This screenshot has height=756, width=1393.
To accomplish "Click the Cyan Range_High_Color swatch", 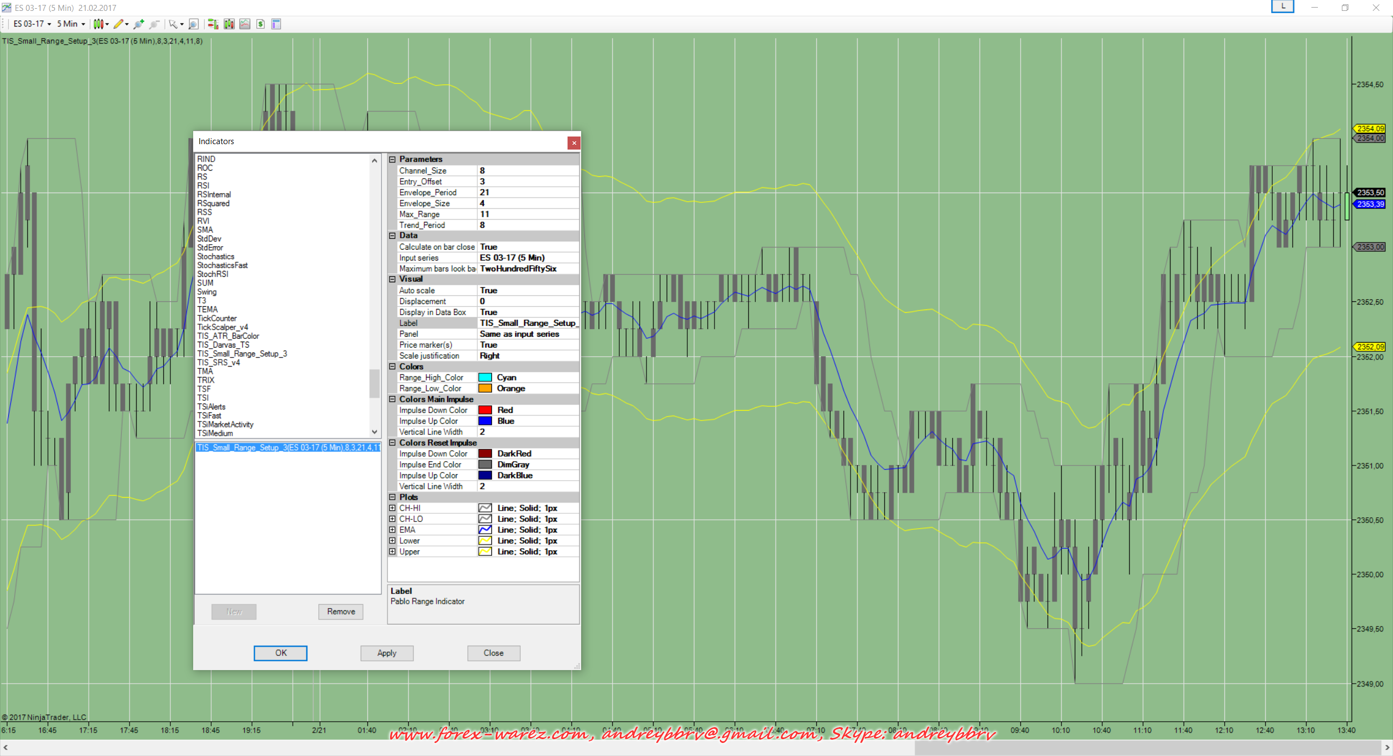I will tap(485, 377).
